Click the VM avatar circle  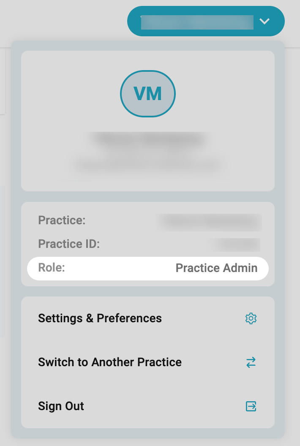(x=148, y=94)
